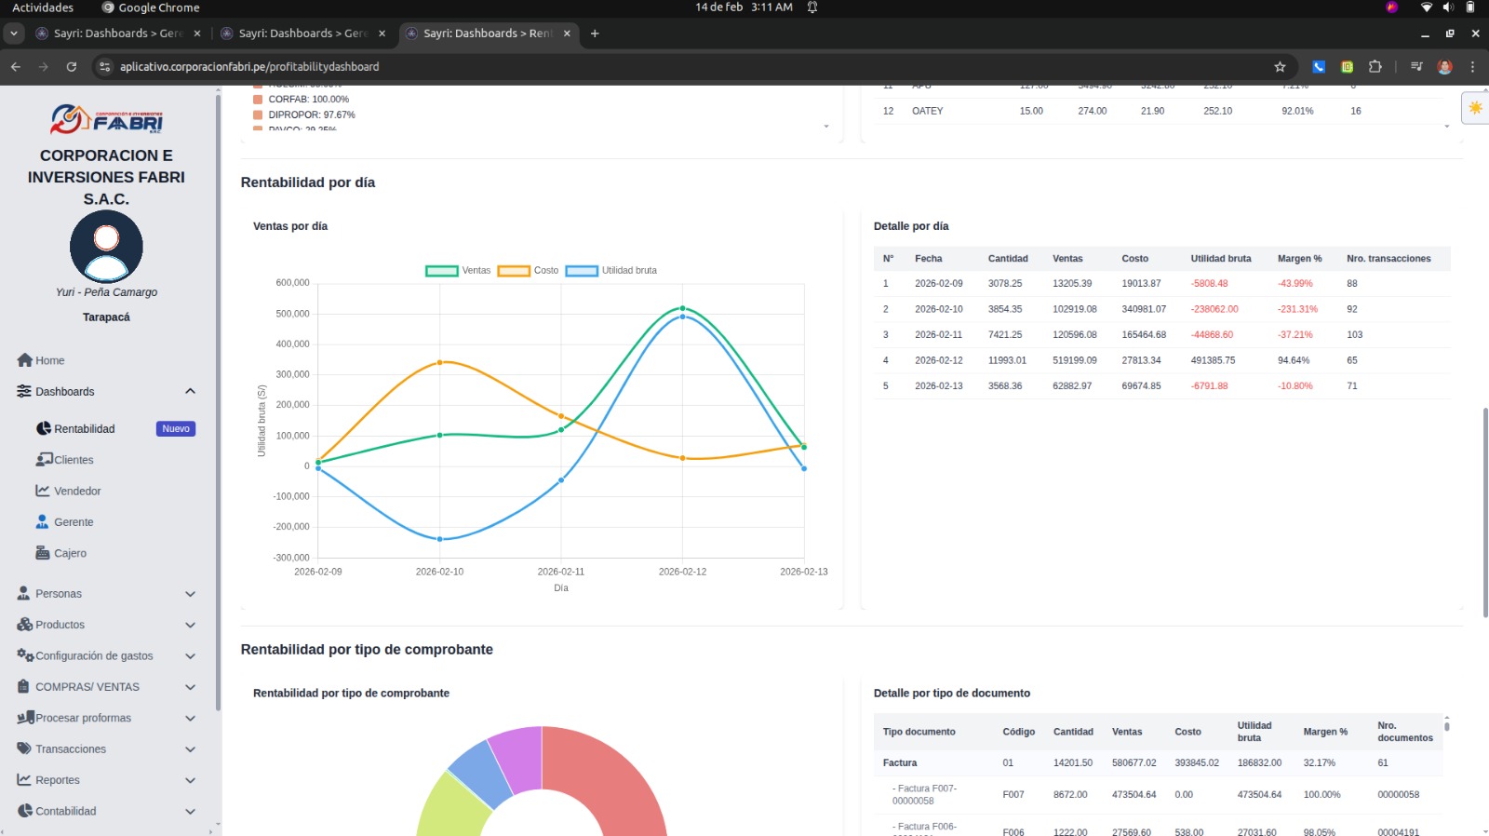
Task: Bookmark page with star icon
Action: point(1280,67)
